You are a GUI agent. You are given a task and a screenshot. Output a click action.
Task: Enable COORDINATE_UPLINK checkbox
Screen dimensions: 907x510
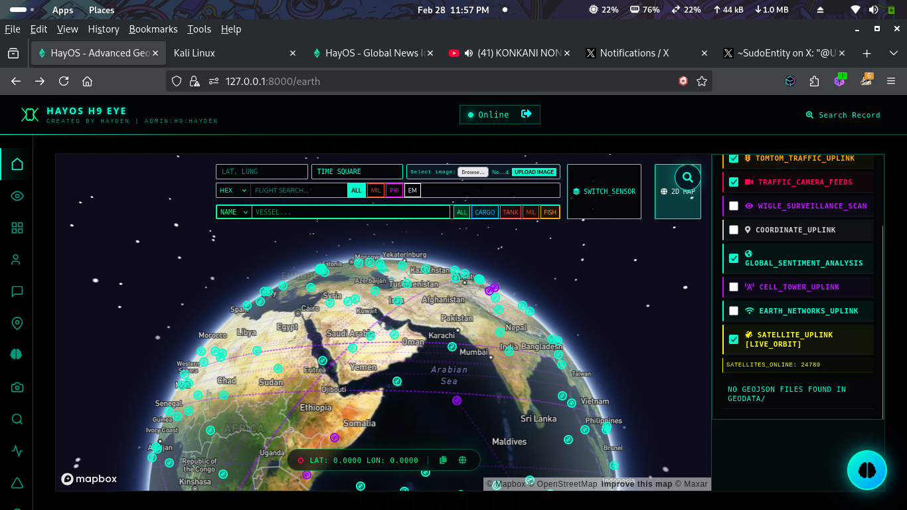click(734, 230)
